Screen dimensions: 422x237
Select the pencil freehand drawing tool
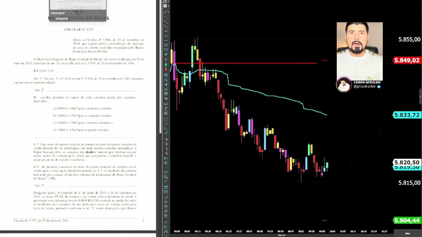[165, 12]
